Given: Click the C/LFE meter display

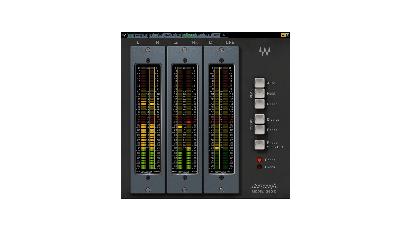Looking at the screenshot, I should [x=221, y=119].
